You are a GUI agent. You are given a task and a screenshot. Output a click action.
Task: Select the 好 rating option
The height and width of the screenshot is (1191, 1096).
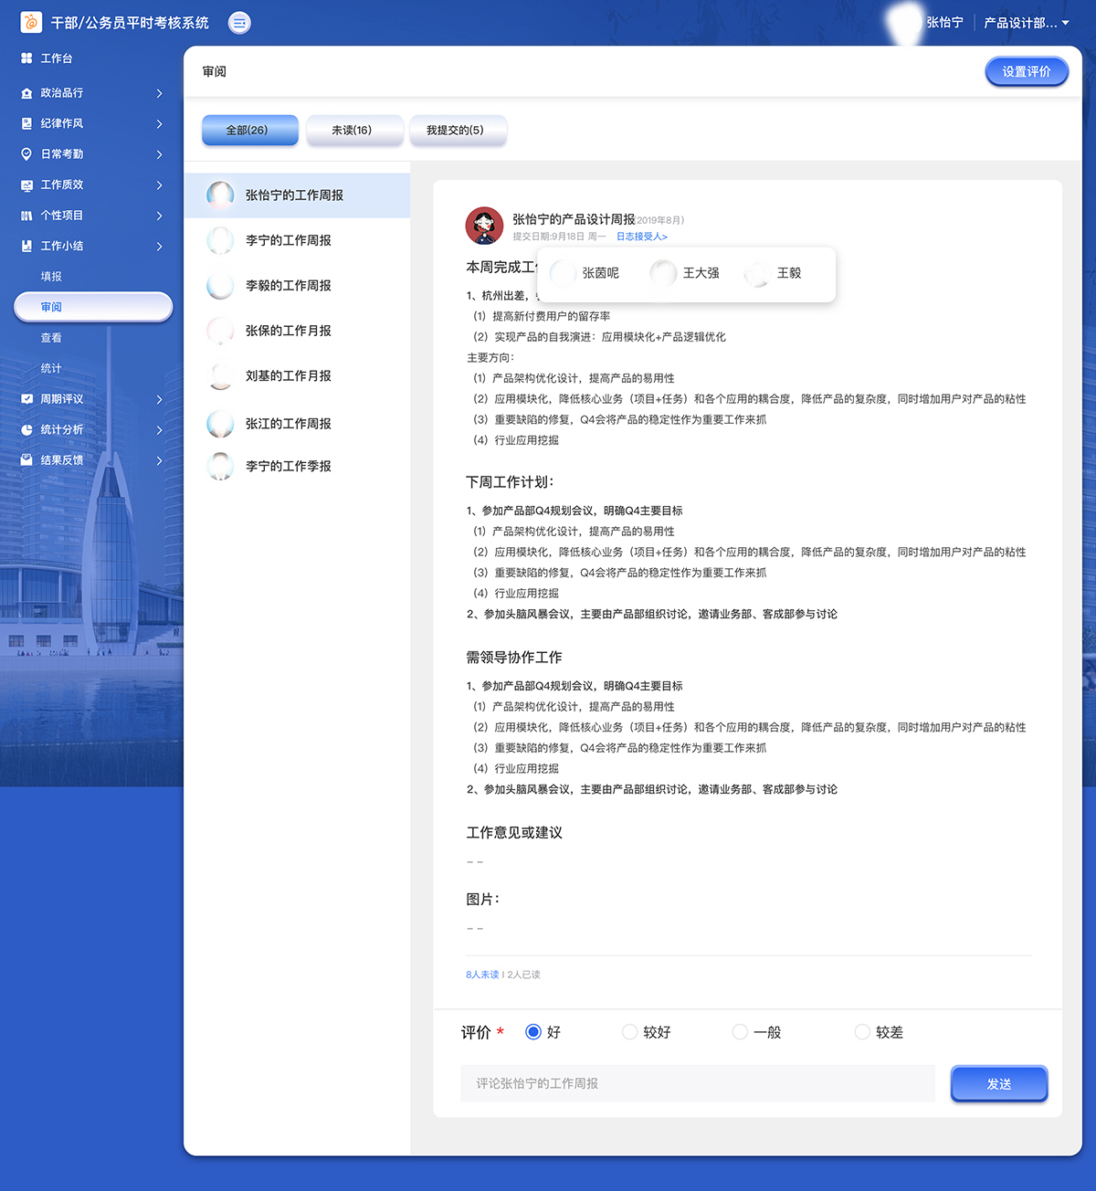coord(532,1031)
